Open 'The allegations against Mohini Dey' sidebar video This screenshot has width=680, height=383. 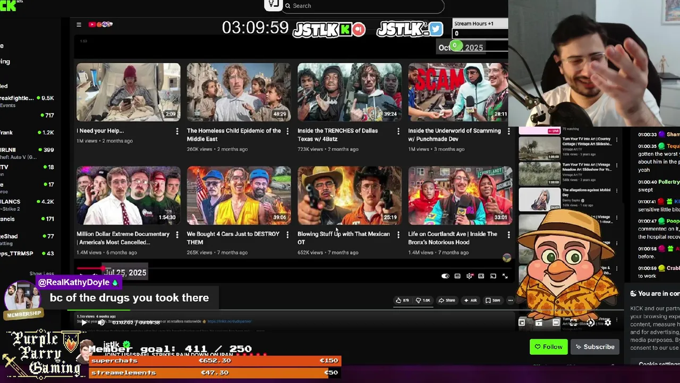click(567, 199)
